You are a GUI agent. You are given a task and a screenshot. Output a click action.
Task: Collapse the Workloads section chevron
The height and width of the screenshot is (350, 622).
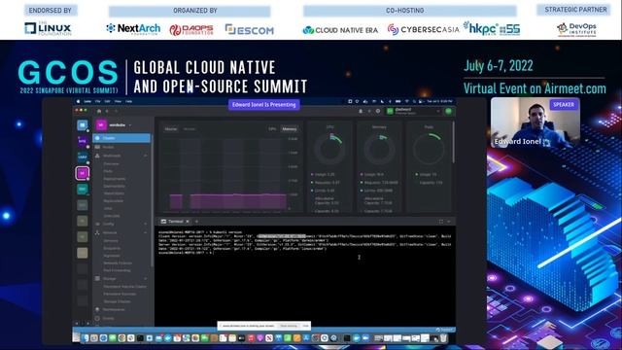click(146, 156)
